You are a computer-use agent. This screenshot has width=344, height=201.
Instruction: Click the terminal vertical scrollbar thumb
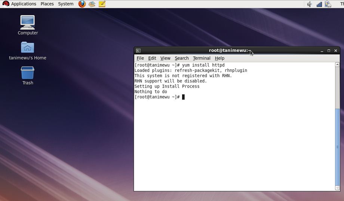(x=337, y=147)
